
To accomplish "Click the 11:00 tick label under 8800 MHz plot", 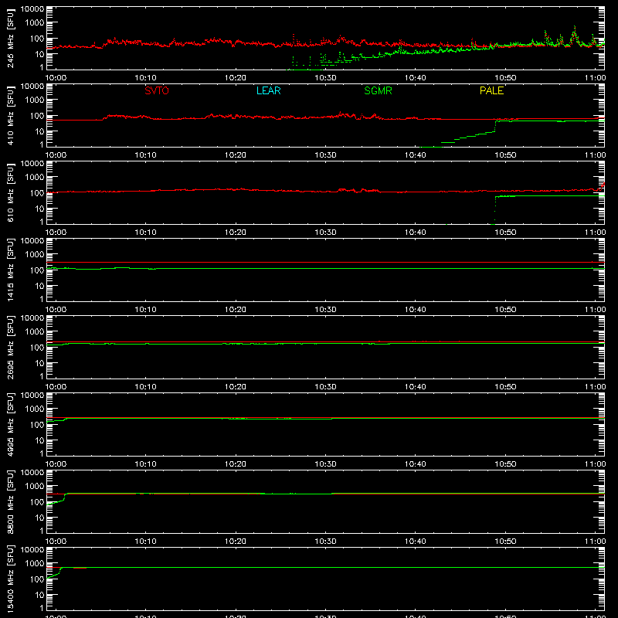I will (595, 542).
